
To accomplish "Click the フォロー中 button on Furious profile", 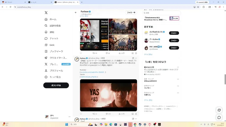I will pos(131,12).
